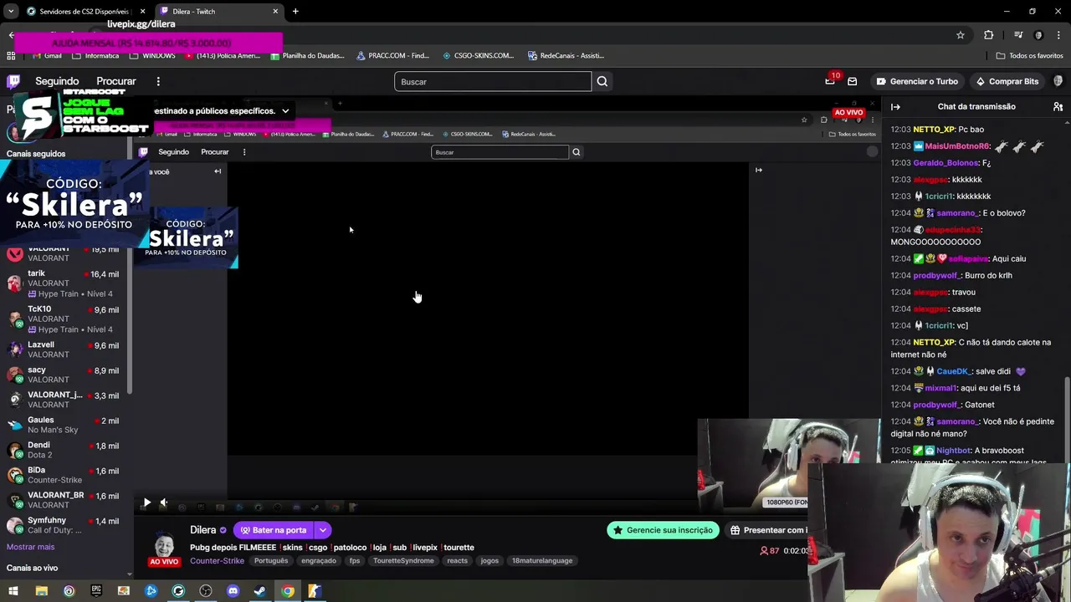Open the Chrome three-dot menu
Viewport: 1071px width, 602px height.
pos(1058,35)
